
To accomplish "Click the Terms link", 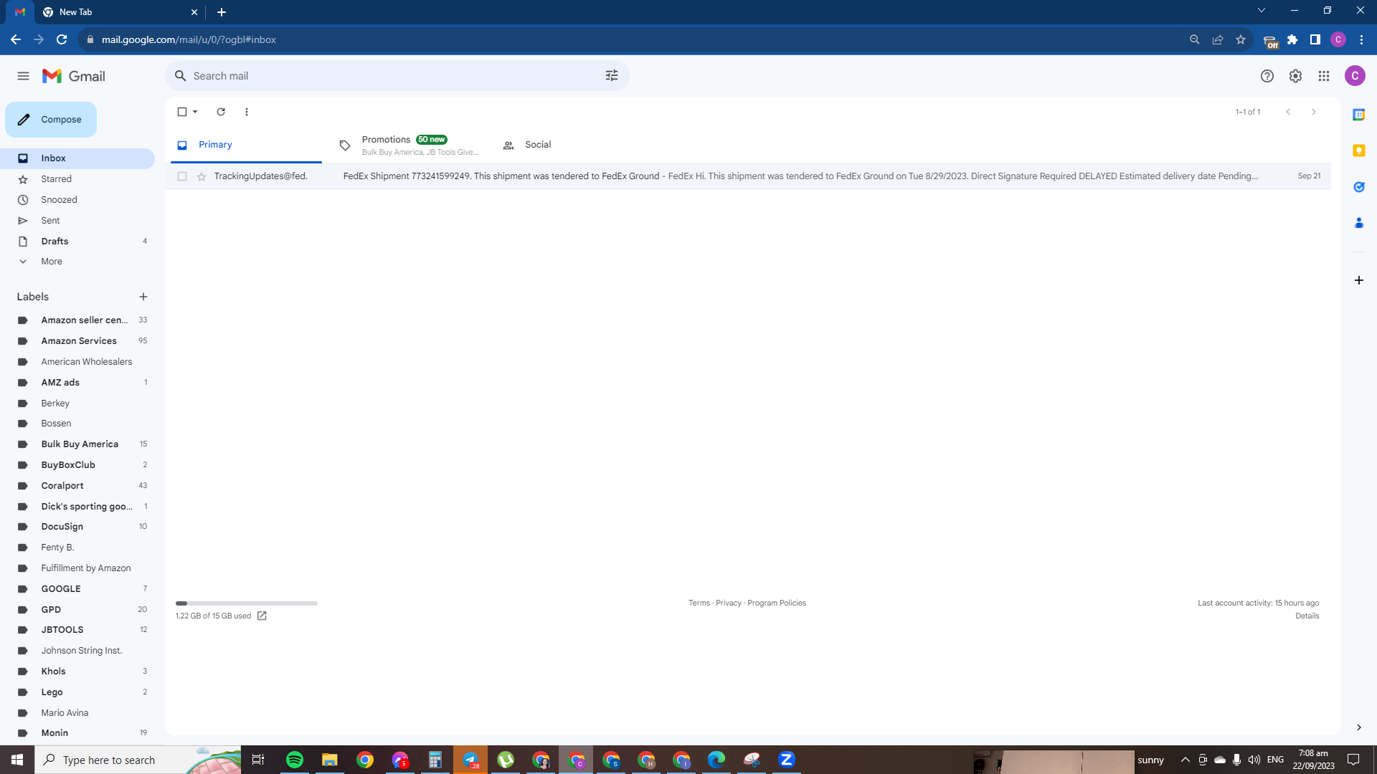I will [x=699, y=603].
